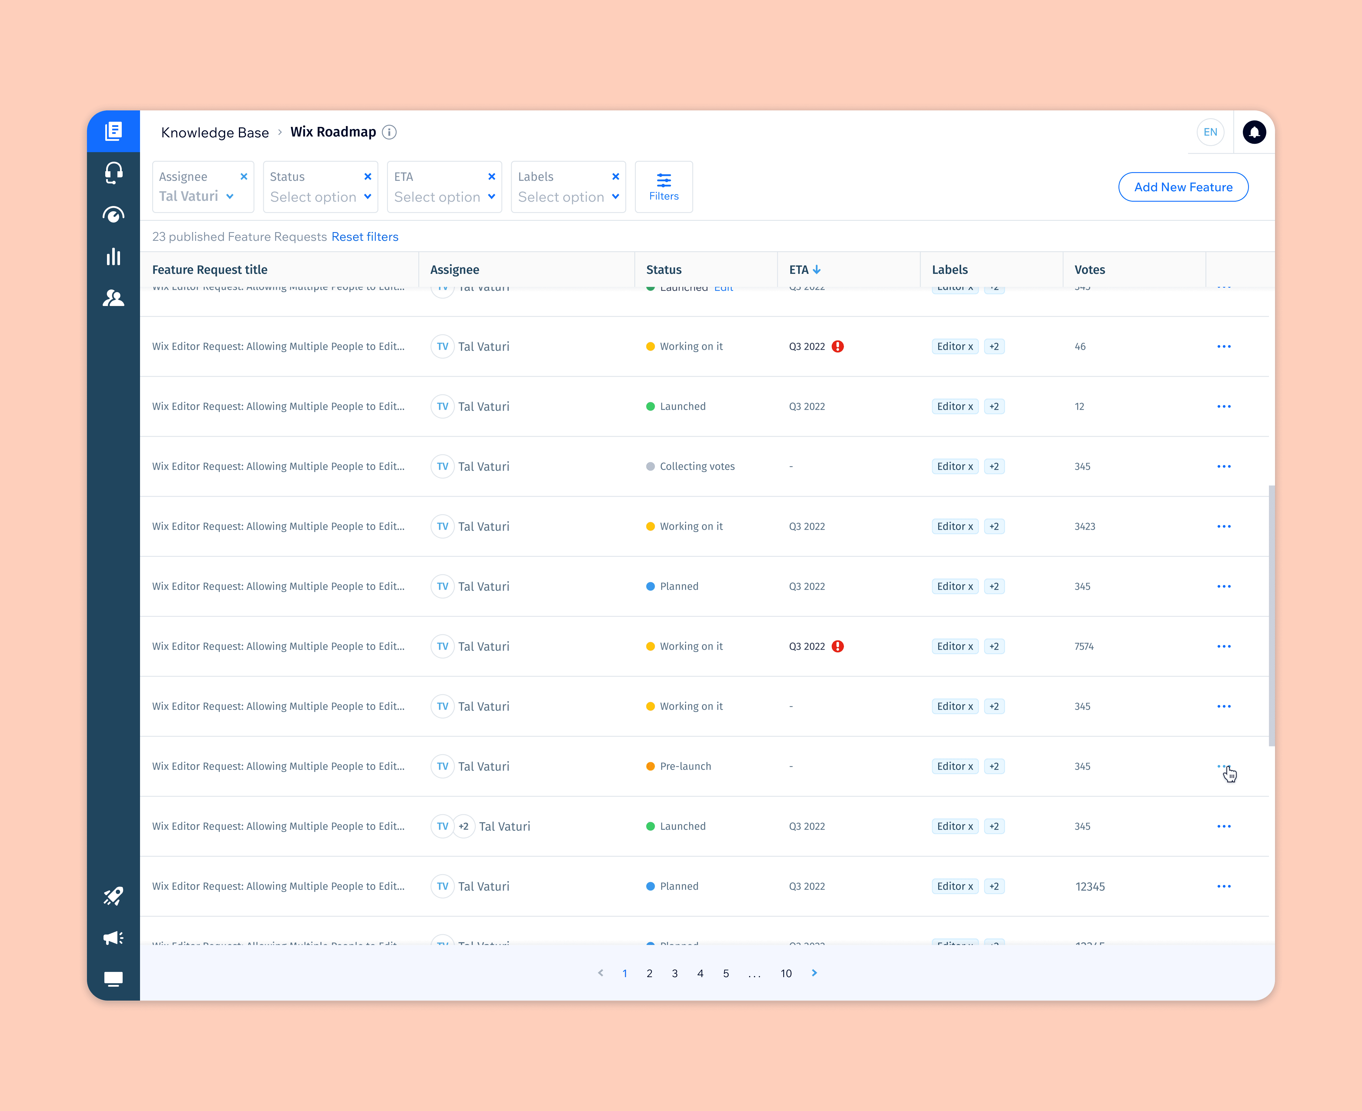Image resolution: width=1362 pixels, height=1111 pixels.
Task: Click the red ETA warning icon
Action: click(838, 346)
